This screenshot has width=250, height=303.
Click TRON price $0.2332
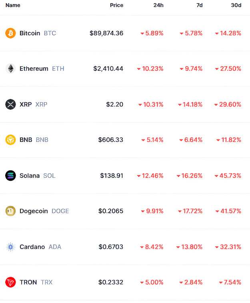[111, 282]
